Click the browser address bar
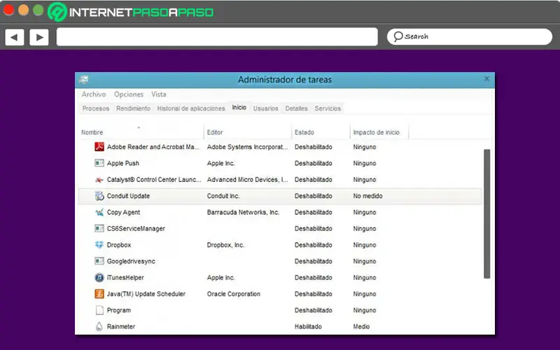The width and height of the screenshot is (560, 350). [x=217, y=37]
